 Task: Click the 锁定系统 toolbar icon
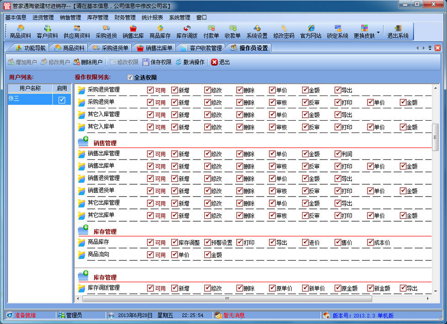pos(337,31)
